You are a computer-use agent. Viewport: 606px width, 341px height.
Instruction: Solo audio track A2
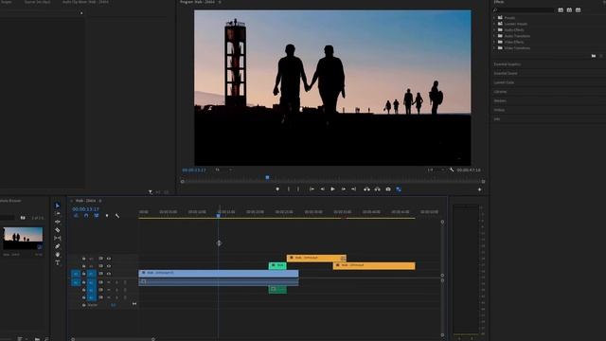(116, 290)
